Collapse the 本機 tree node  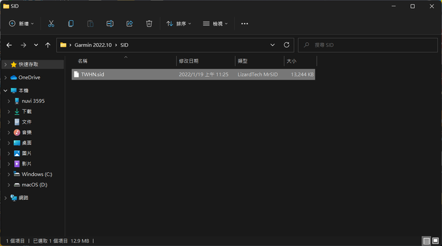6,90
